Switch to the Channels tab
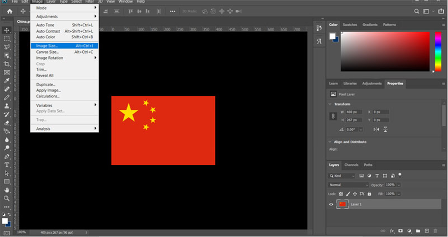448x237 pixels. click(x=351, y=165)
